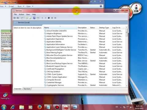Sort by the Startup Type column header
Screen dimensions: 147x110
coord(105,28)
